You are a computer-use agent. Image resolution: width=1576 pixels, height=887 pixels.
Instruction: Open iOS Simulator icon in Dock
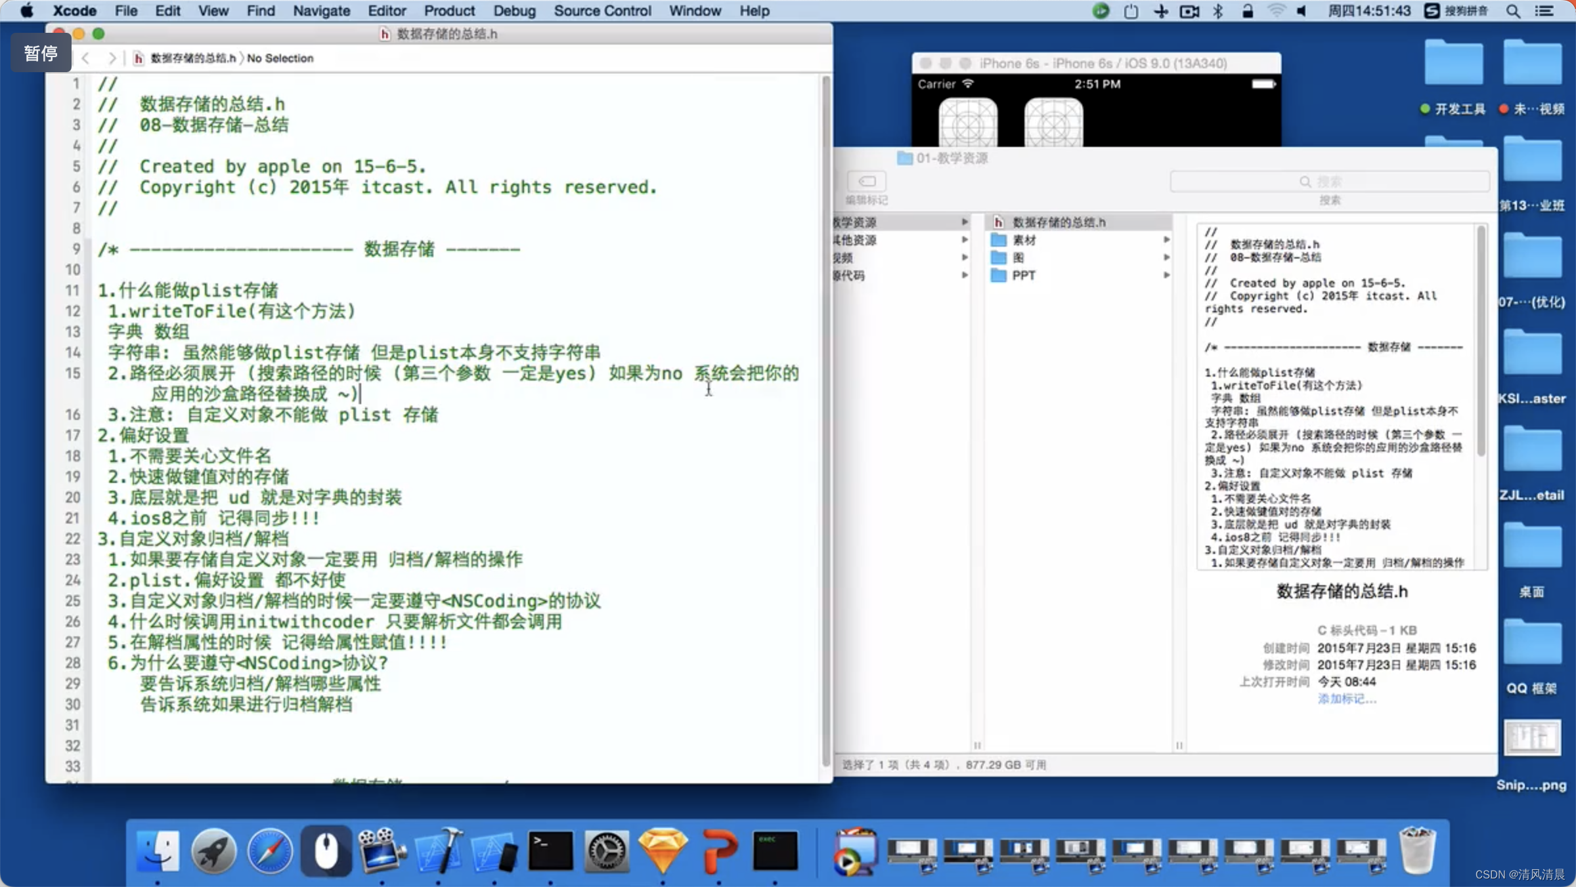(x=494, y=852)
